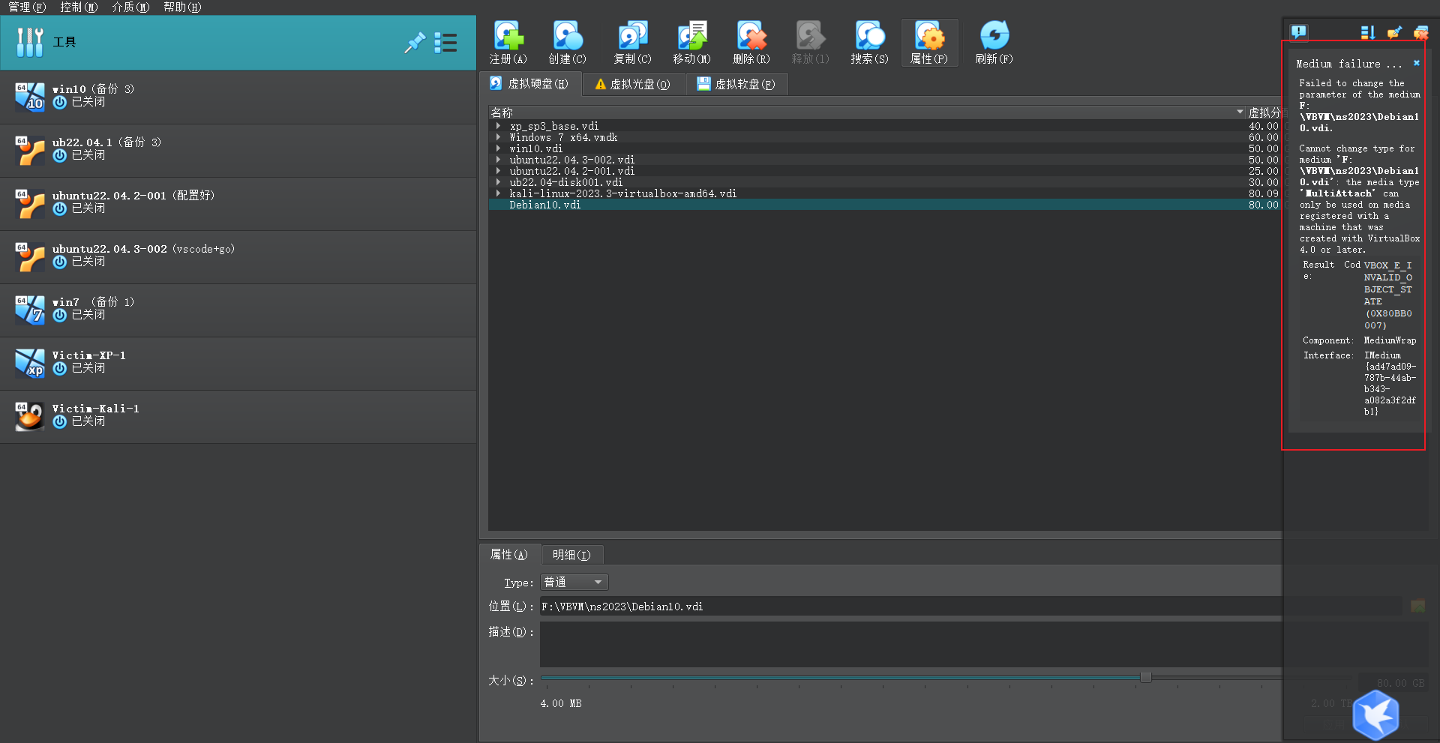Open the 明细(I) details tab
This screenshot has width=1440, height=743.
coord(571,555)
